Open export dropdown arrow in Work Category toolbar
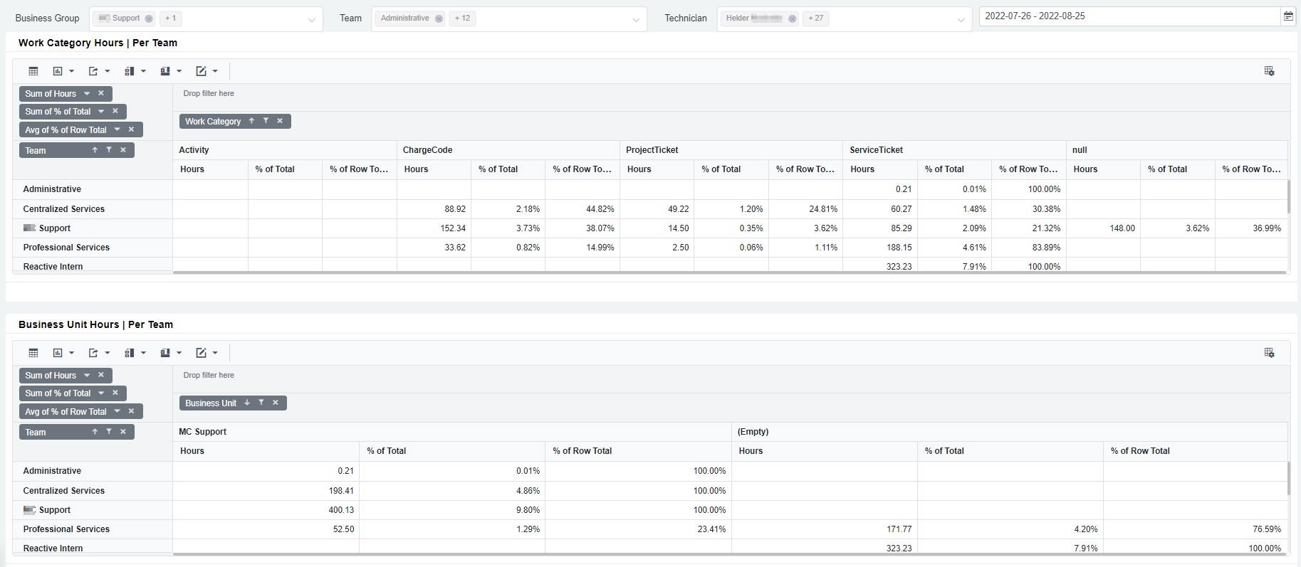1301x567 pixels. (108, 71)
